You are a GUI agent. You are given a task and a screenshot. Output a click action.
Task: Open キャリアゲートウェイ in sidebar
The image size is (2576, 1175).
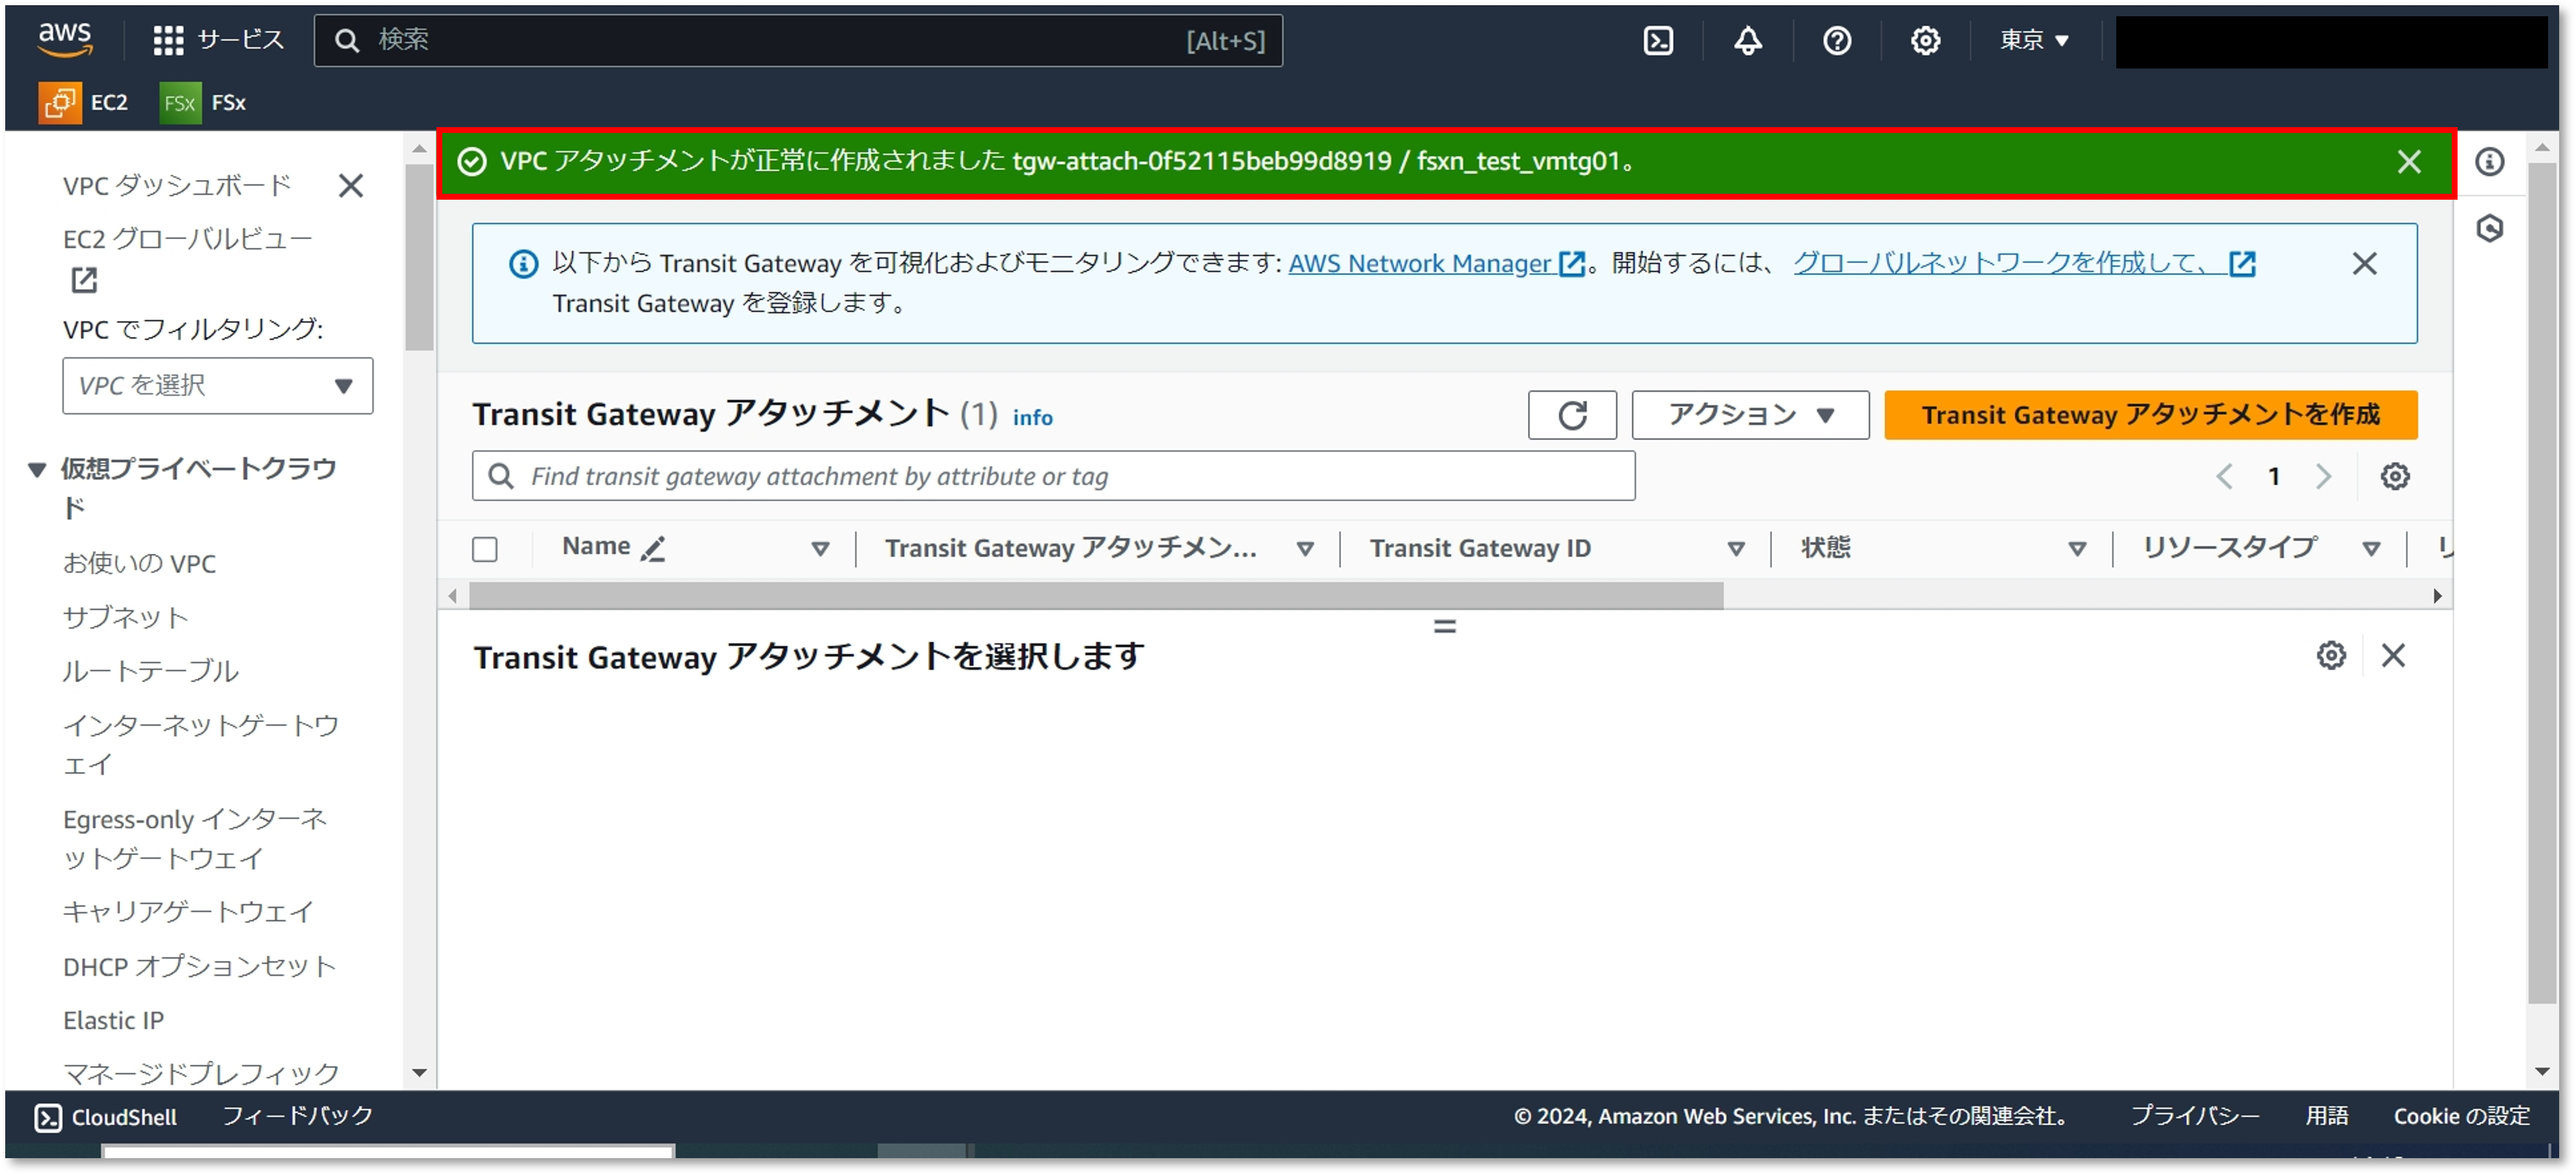click(x=188, y=911)
